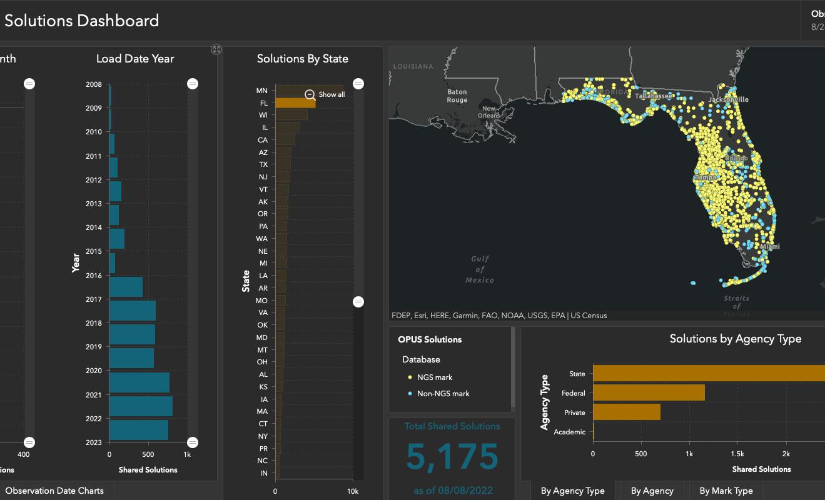
Task: Click the blue Non-NGS mark legend dot
Action: click(410, 394)
